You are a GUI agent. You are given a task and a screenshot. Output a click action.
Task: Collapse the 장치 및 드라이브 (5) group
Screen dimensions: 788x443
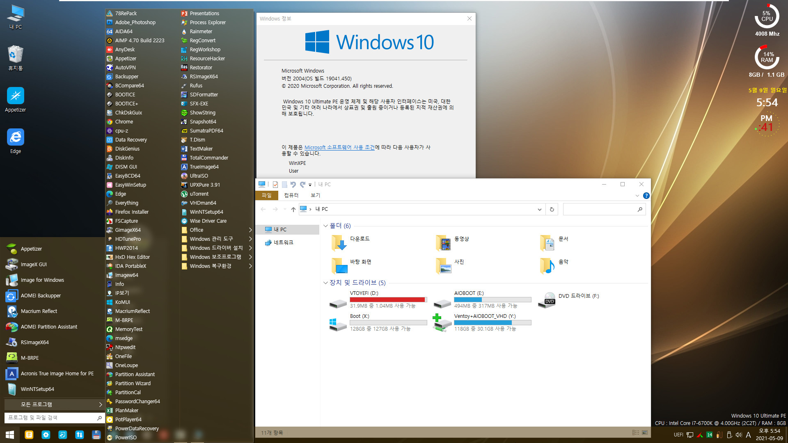(x=325, y=283)
